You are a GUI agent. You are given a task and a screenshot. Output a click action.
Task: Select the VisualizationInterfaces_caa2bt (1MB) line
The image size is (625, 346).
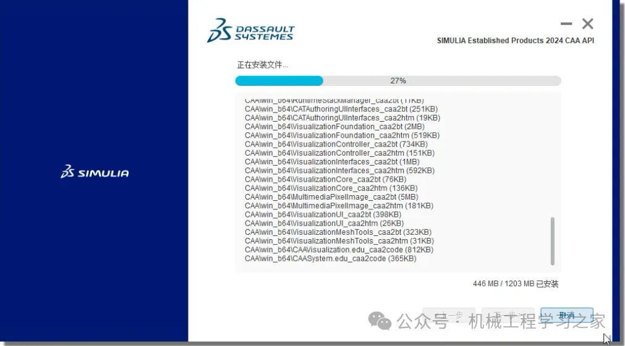(332, 162)
